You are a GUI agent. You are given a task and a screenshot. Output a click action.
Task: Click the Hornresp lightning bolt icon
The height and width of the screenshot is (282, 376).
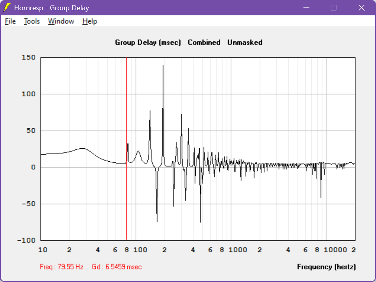click(7, 7)
